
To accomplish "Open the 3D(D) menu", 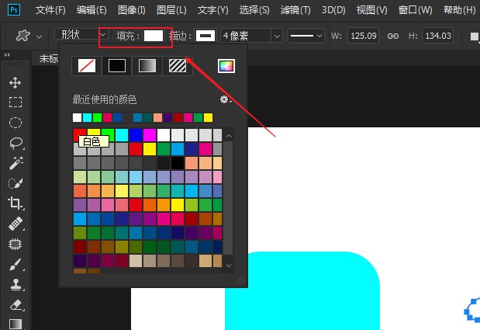I will pos(333,10).
